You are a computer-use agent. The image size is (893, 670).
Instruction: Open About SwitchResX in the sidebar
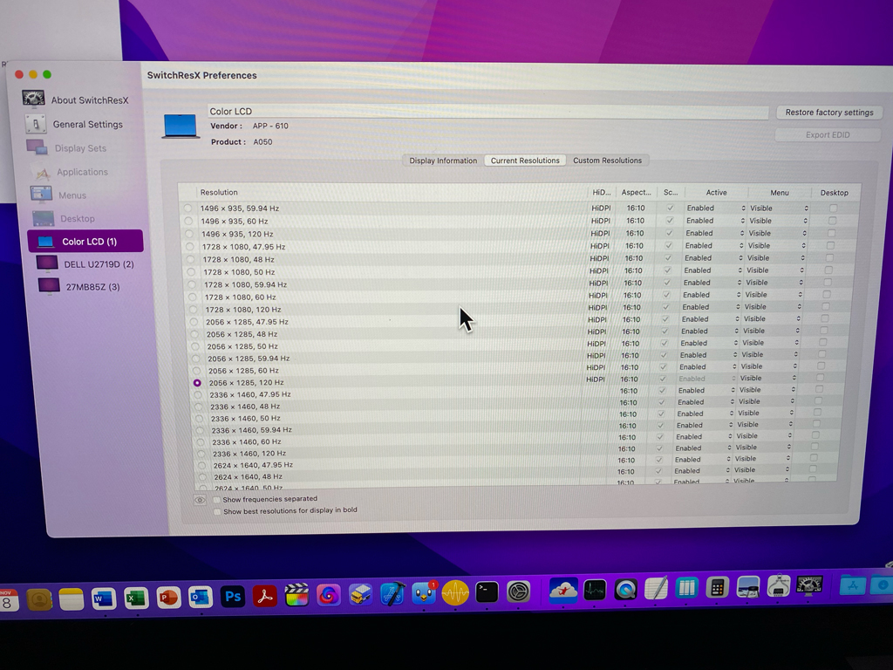[x=76, y=99]
